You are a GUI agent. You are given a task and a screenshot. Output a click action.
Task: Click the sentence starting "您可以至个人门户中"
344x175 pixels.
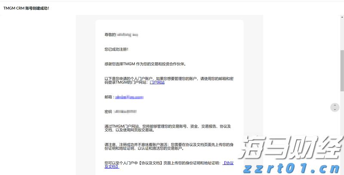coord(163,163)
